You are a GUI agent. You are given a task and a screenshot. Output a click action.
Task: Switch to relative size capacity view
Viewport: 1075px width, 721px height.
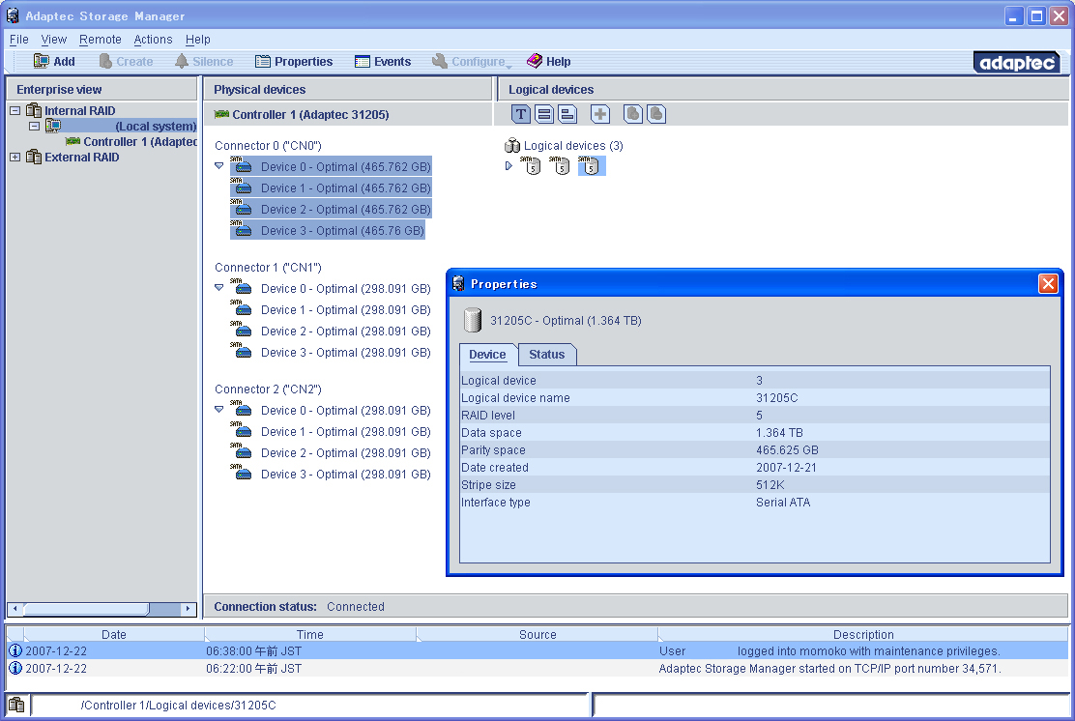click(567, 114)
